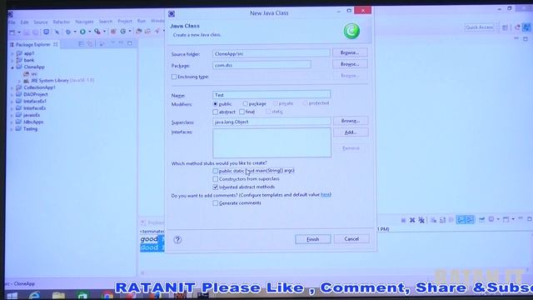
Task: Select the package modifier radio button
Action: click(x=245, y=103)
